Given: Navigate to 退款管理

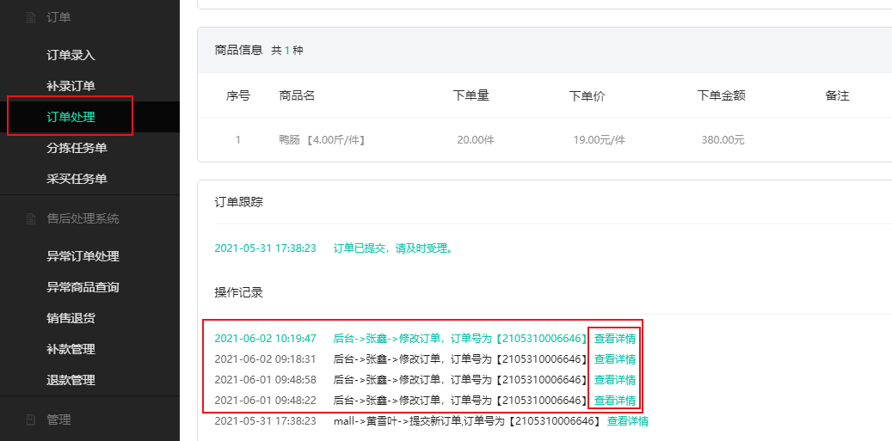Looking at the screenshot, I should click(71, 380).
